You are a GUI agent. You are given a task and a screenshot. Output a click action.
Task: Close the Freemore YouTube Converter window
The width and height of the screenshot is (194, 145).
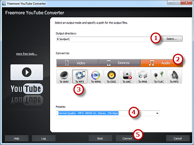click(x=187, y=3)
